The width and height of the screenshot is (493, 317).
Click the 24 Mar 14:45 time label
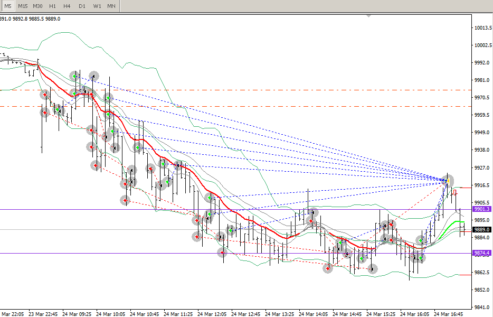(347, 314)
